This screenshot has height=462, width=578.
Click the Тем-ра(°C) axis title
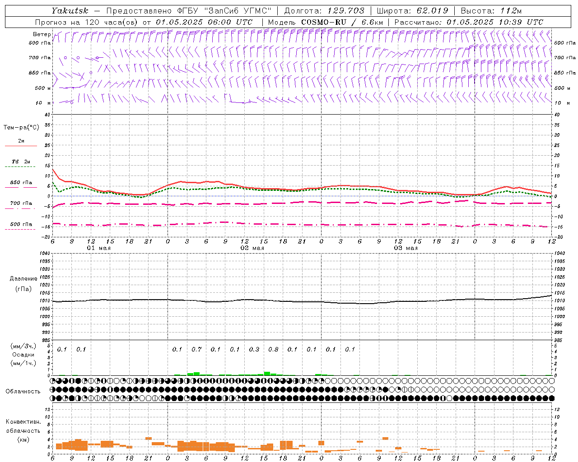coord(21,128)
